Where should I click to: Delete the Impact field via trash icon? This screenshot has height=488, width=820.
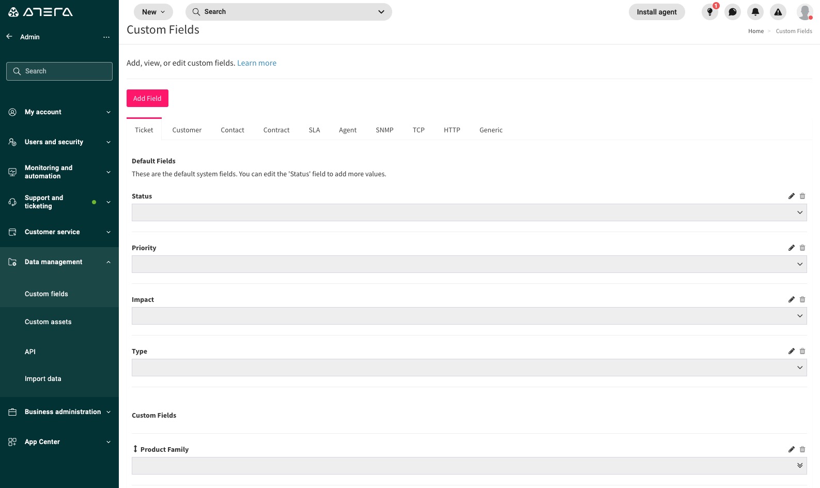[x=802, y=299]
